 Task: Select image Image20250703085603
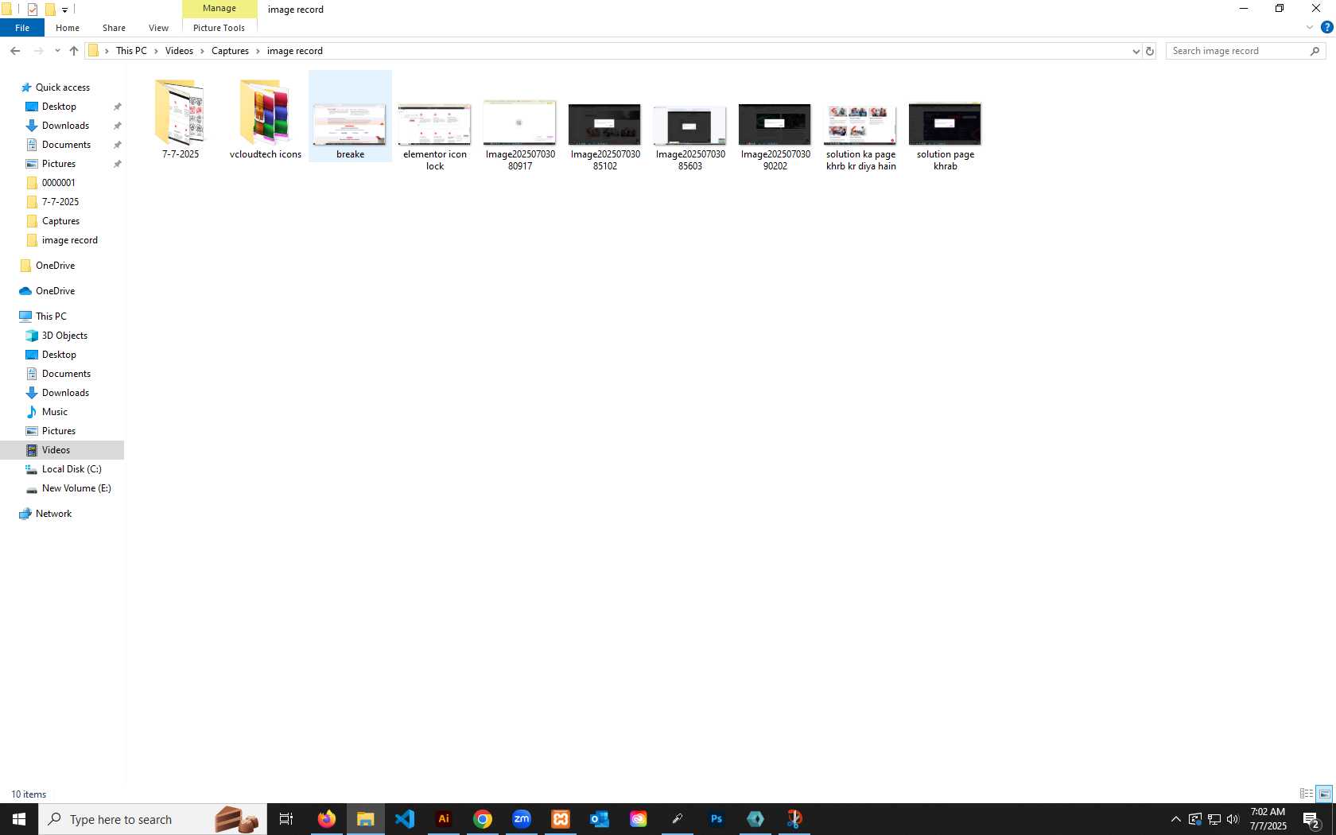(690, 125)
